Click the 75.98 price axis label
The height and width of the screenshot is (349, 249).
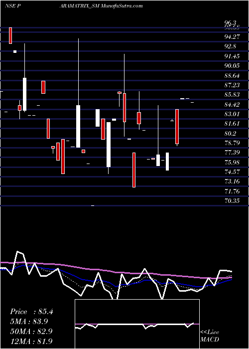pyautogui.click(x=232, y=162)
